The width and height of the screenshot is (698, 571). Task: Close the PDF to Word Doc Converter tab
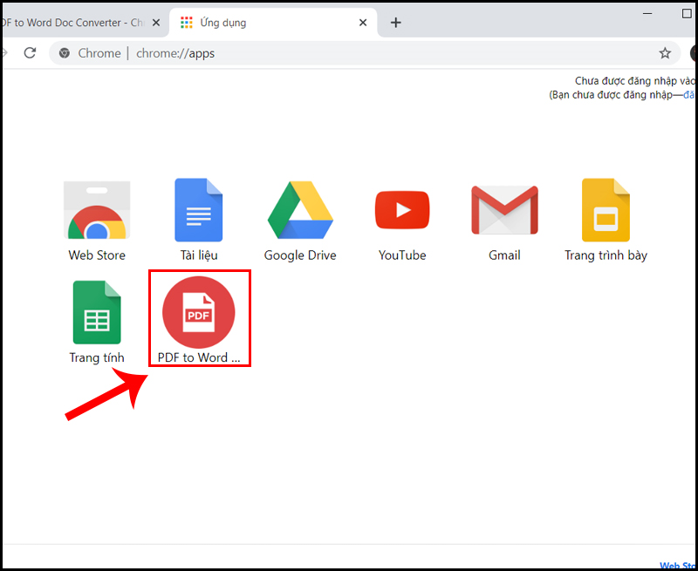[156, 23]
